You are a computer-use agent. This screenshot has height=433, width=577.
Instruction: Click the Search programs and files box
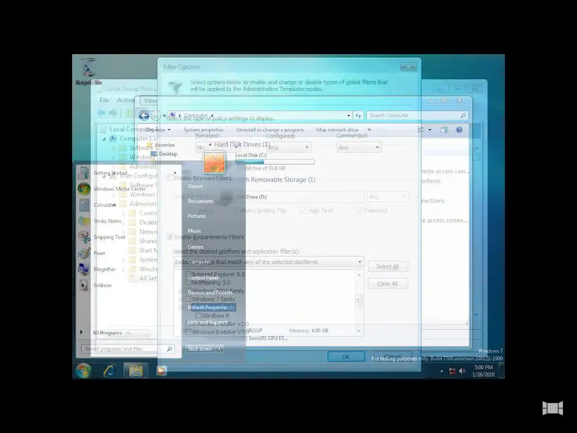[127, 348]
